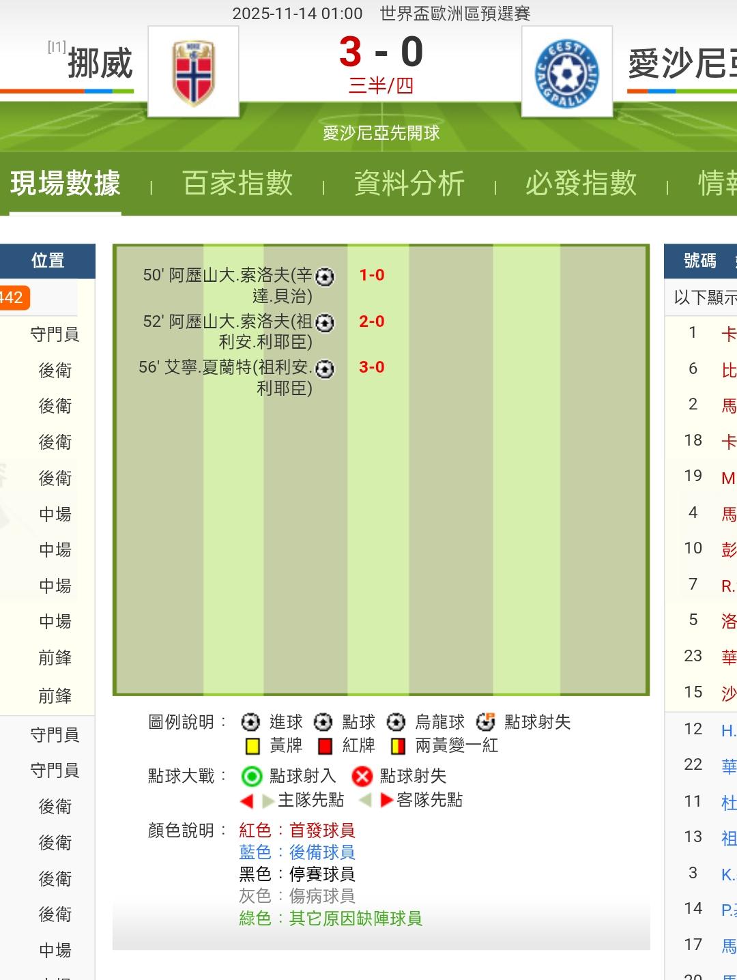Image resolution: width=737 pixels, height=980 pixels.
Task: Select the 必發指數 tab
Action: tap(581, 184)
